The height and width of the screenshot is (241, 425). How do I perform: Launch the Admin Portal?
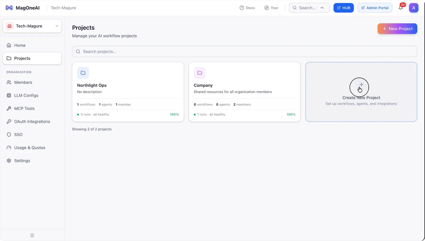pyautogui.click(x=375, y=8)
